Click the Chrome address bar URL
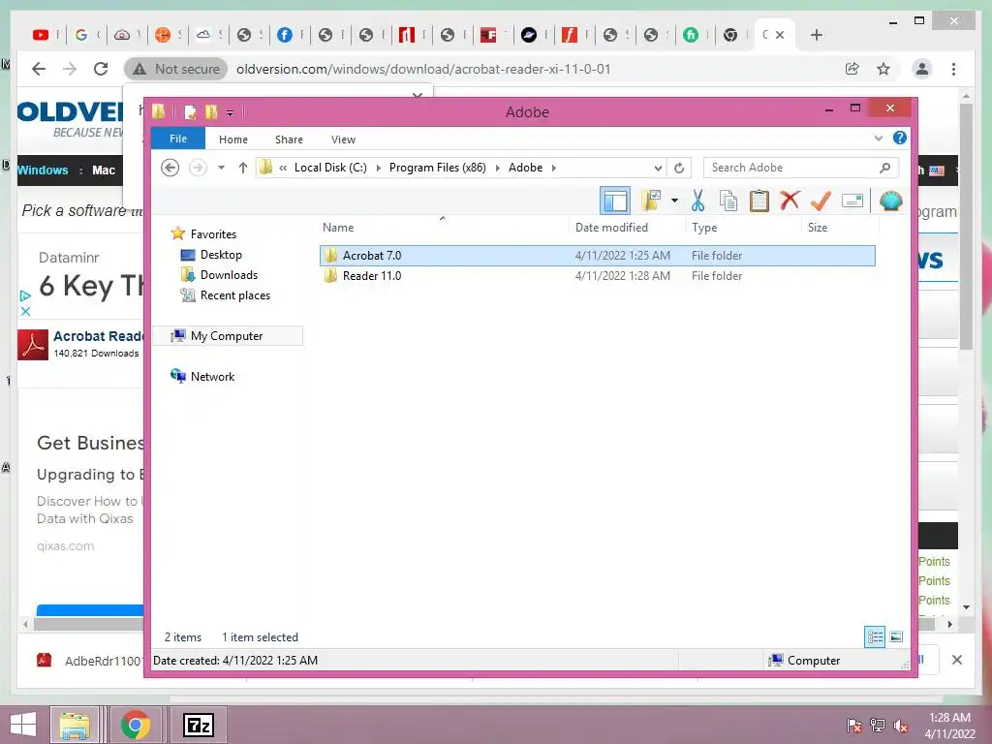992x744 pixels. point(423,69)
